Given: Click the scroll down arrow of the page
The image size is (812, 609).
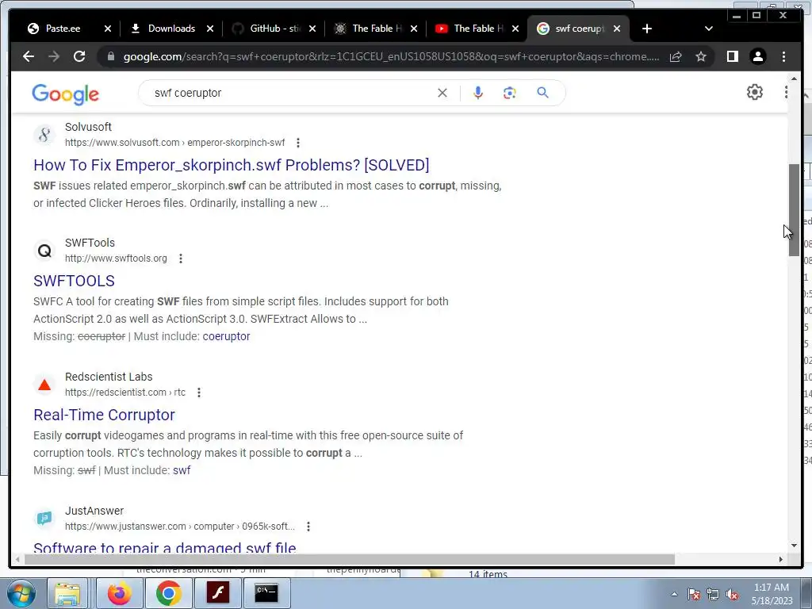Looking at the screenshot, I should point(794,546).
